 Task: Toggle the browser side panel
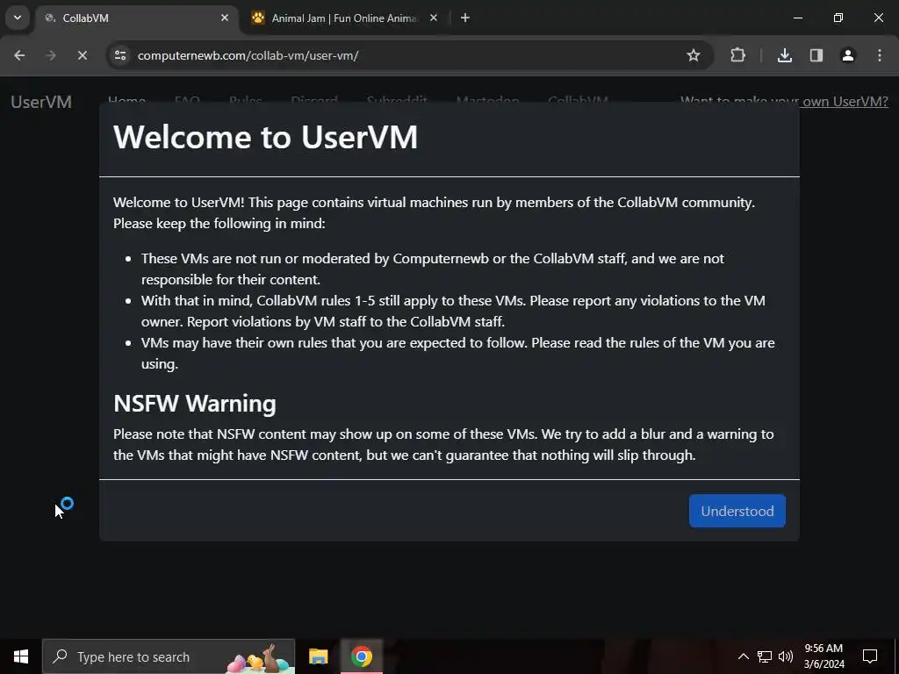click(x=816, y=55)
